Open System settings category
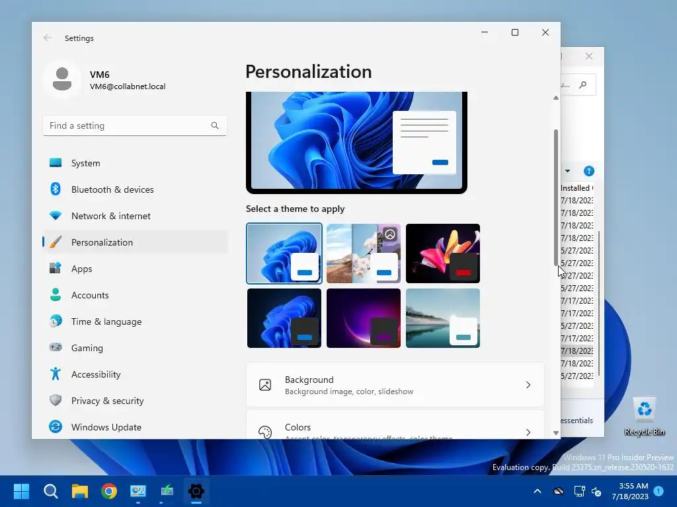This screenshot has width=677, height=507. tap(135, 163)
